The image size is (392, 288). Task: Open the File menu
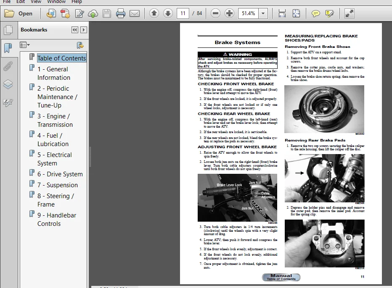point(7,2)
